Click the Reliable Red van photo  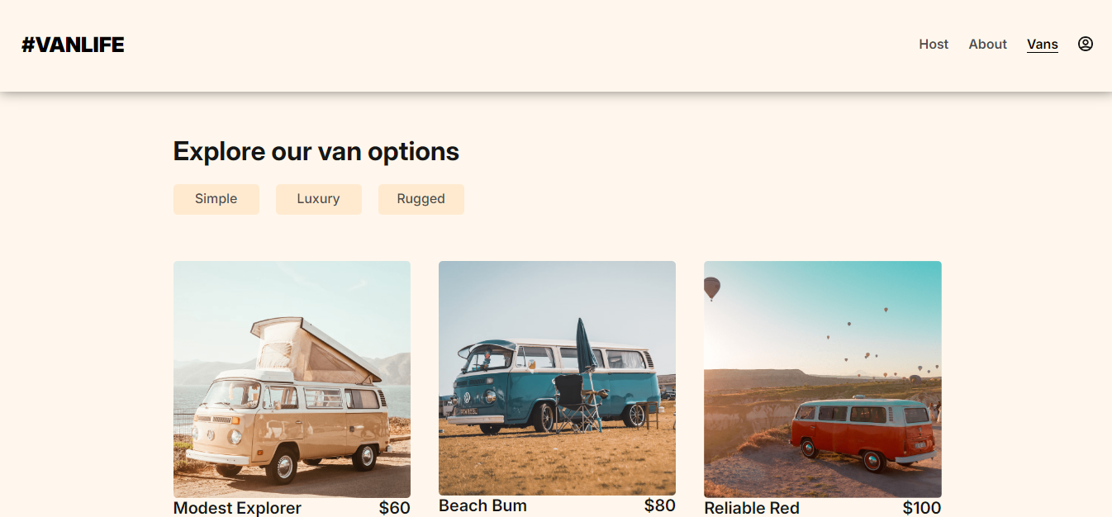pos(822,378)
